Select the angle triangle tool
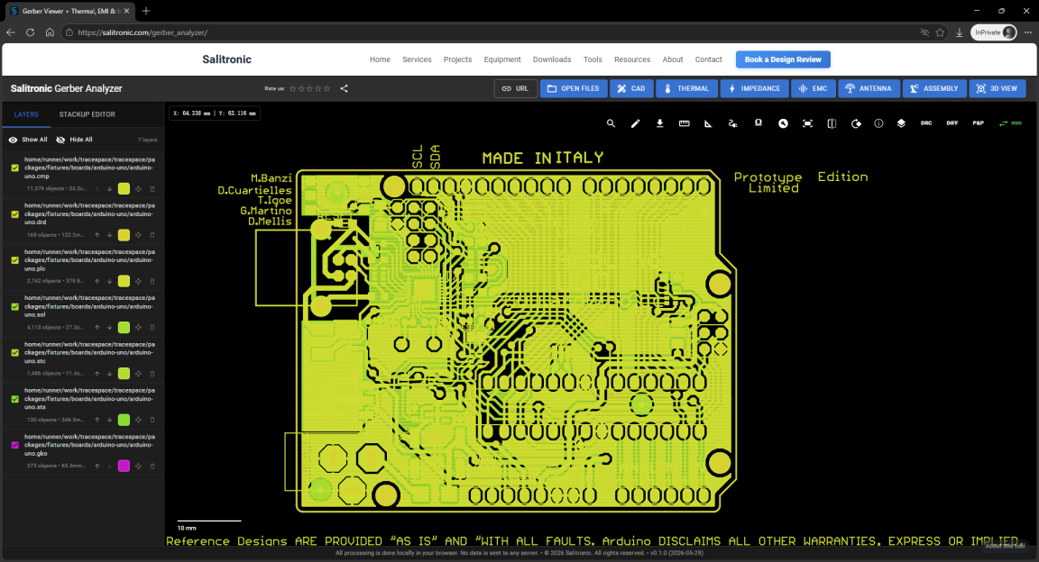The image size is (1039, 562). click(708, 123)
